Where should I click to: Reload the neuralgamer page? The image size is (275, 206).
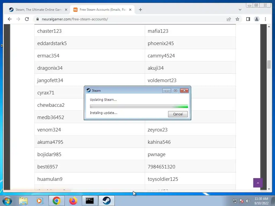[x=27, y=19]
